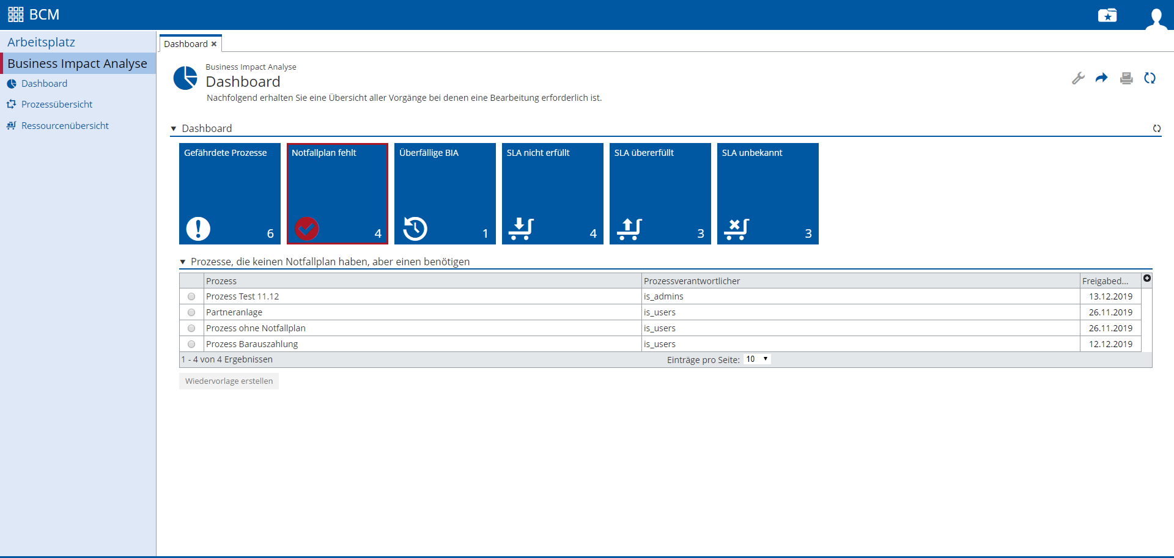Click the favorites folder star icon
Viewport: 1174px width, 558px height.
[1107, 15]
